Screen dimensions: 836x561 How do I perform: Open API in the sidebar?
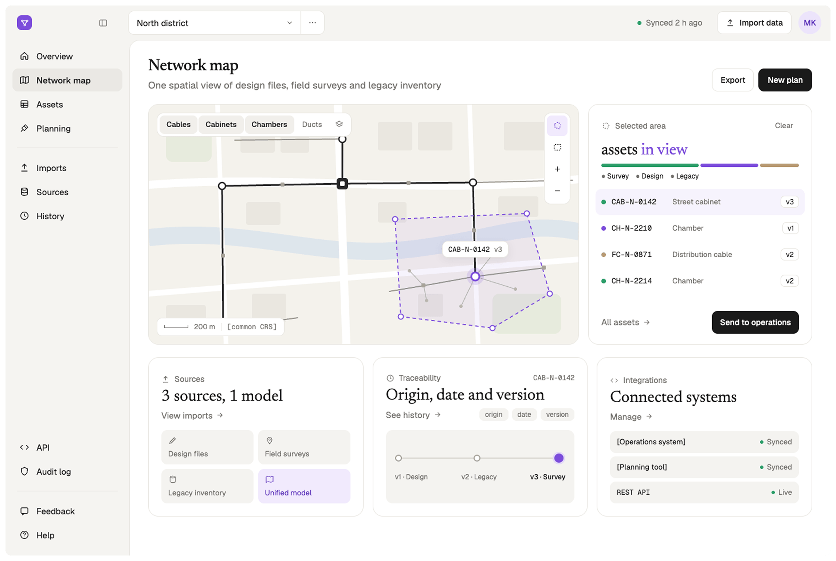pyautogui.click(x=67, y=448)
